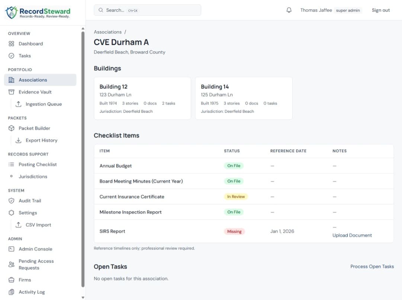Click the Missing status badge
The width and height of the screenshot is (402, 300).
pyautogui.click(x=234, y=231)
